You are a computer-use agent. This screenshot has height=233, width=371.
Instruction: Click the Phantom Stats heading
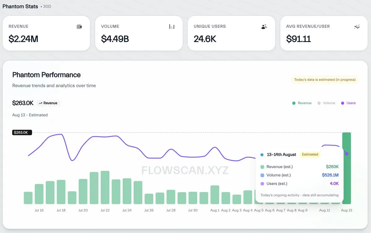(x=20, y=6)
